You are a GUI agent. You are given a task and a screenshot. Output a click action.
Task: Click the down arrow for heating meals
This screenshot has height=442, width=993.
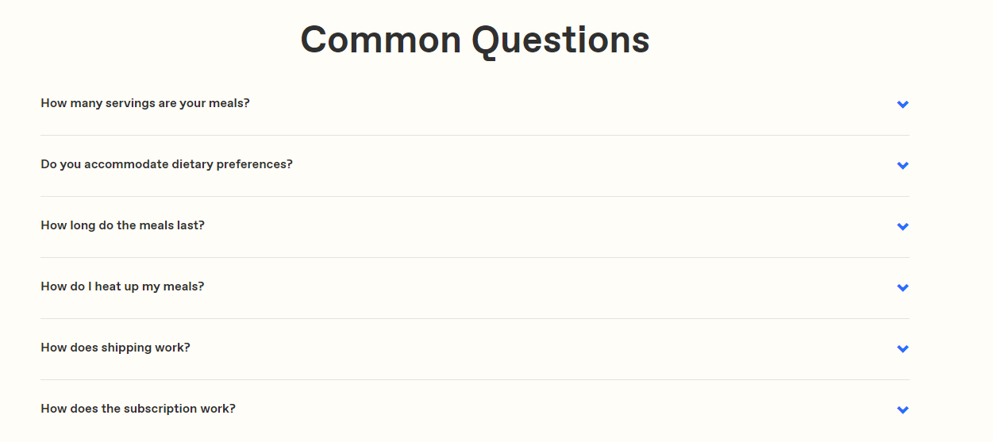coord(903,288)
